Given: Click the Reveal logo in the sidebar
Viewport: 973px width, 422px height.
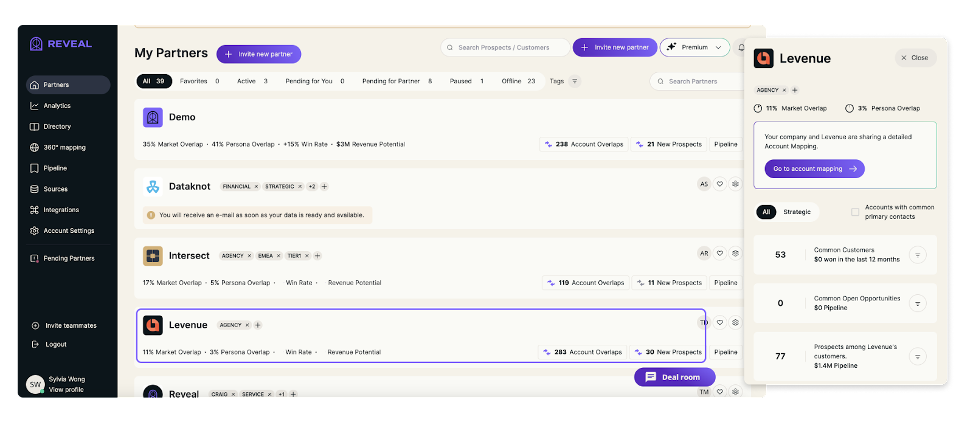Looking at the screenshot, I should [61, 44].
